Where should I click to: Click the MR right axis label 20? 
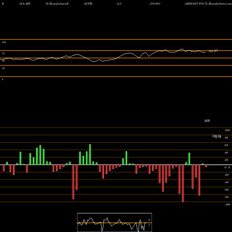226,160
